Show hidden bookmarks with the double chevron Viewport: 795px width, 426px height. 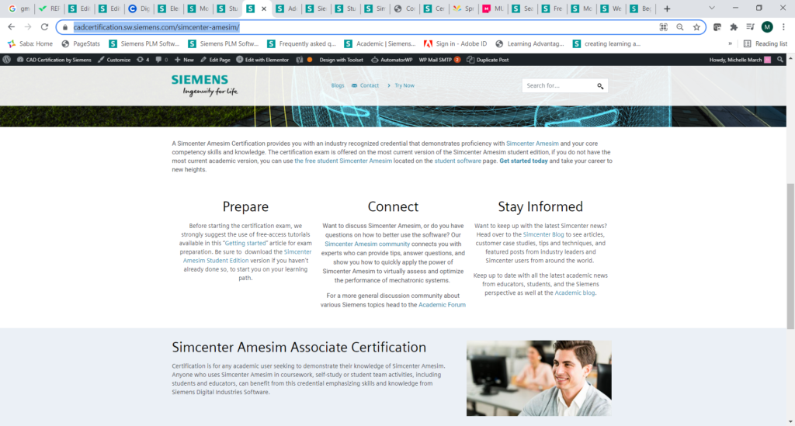(730, 44)
